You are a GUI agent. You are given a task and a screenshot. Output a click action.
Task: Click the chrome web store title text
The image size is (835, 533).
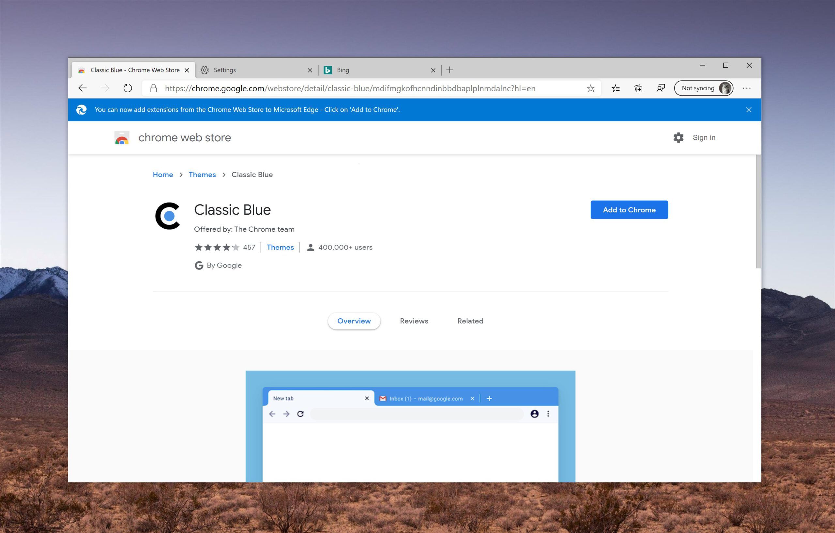[x=185, y=138]
